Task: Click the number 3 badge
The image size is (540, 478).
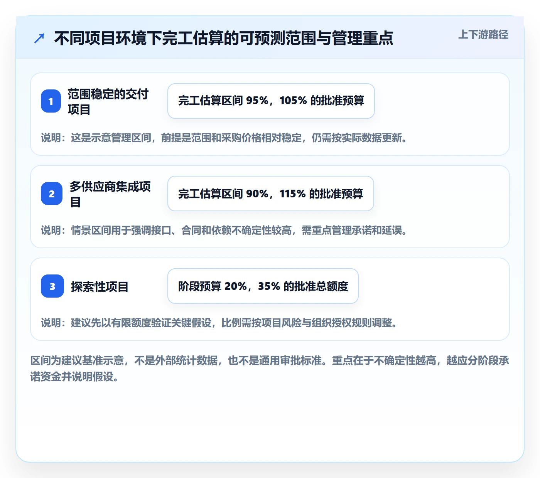Action: coord(52,286)
